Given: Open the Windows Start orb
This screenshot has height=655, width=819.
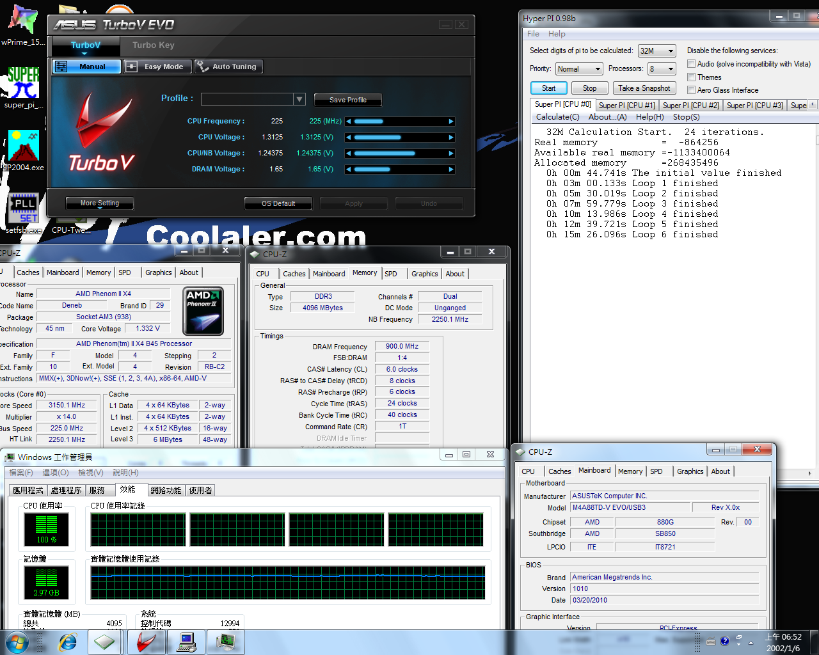Looking at the screenshot, I should [17, 642].
